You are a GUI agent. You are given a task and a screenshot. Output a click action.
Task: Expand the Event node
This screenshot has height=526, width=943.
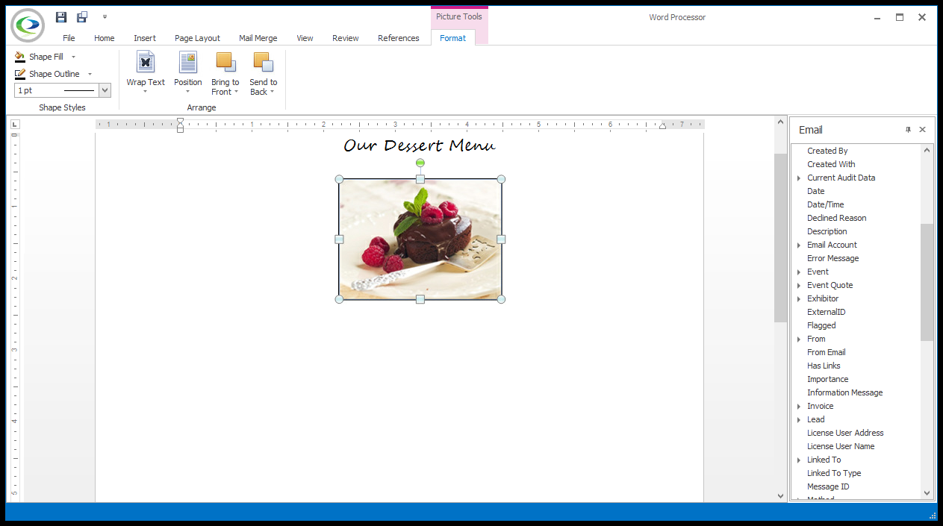point(799,272)
